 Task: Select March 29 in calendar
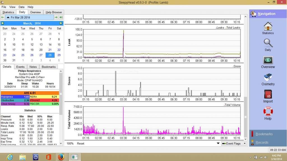[x=59, y=55]
